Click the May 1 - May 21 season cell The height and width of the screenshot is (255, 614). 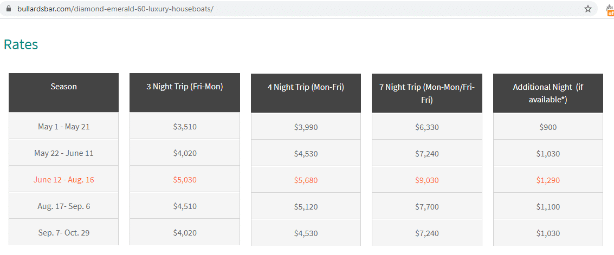(x=63, y=126)
